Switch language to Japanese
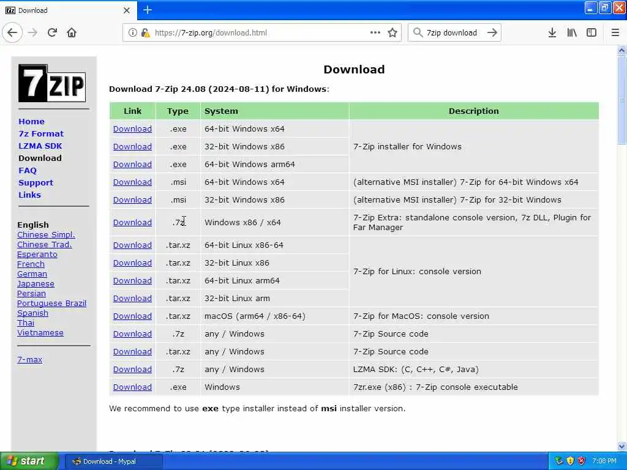The width and height of the screenshot is (627, 470). coord(36,284)
